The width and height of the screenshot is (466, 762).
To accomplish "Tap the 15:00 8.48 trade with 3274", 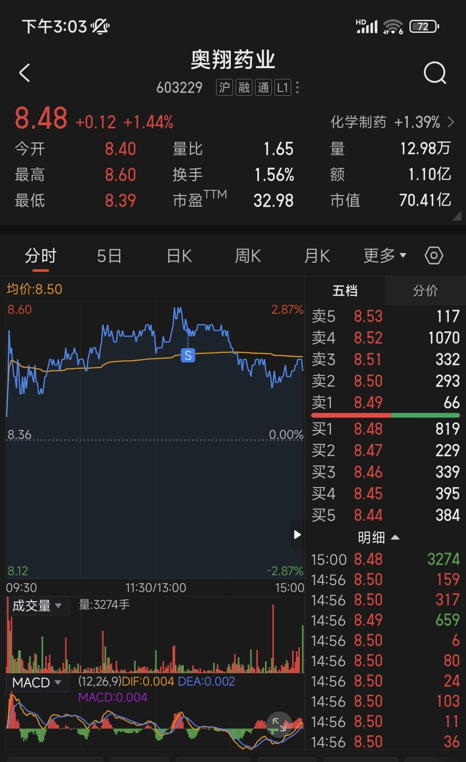I will pyautogui.click(x=386, y=559).
